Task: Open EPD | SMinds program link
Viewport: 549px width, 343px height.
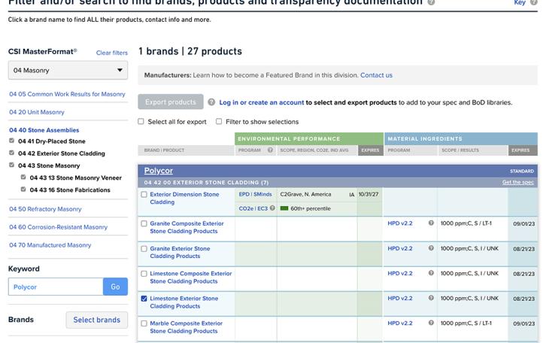Action: pyautogui.click(x=255, y=194)
